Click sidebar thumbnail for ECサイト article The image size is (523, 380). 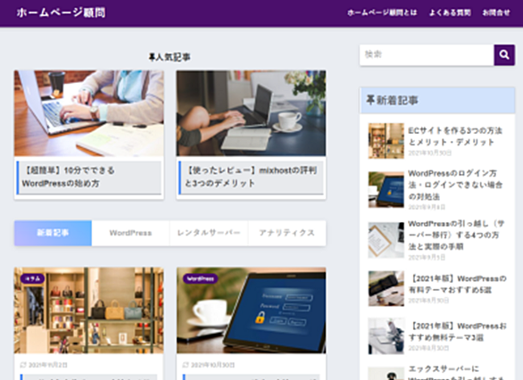386,141
